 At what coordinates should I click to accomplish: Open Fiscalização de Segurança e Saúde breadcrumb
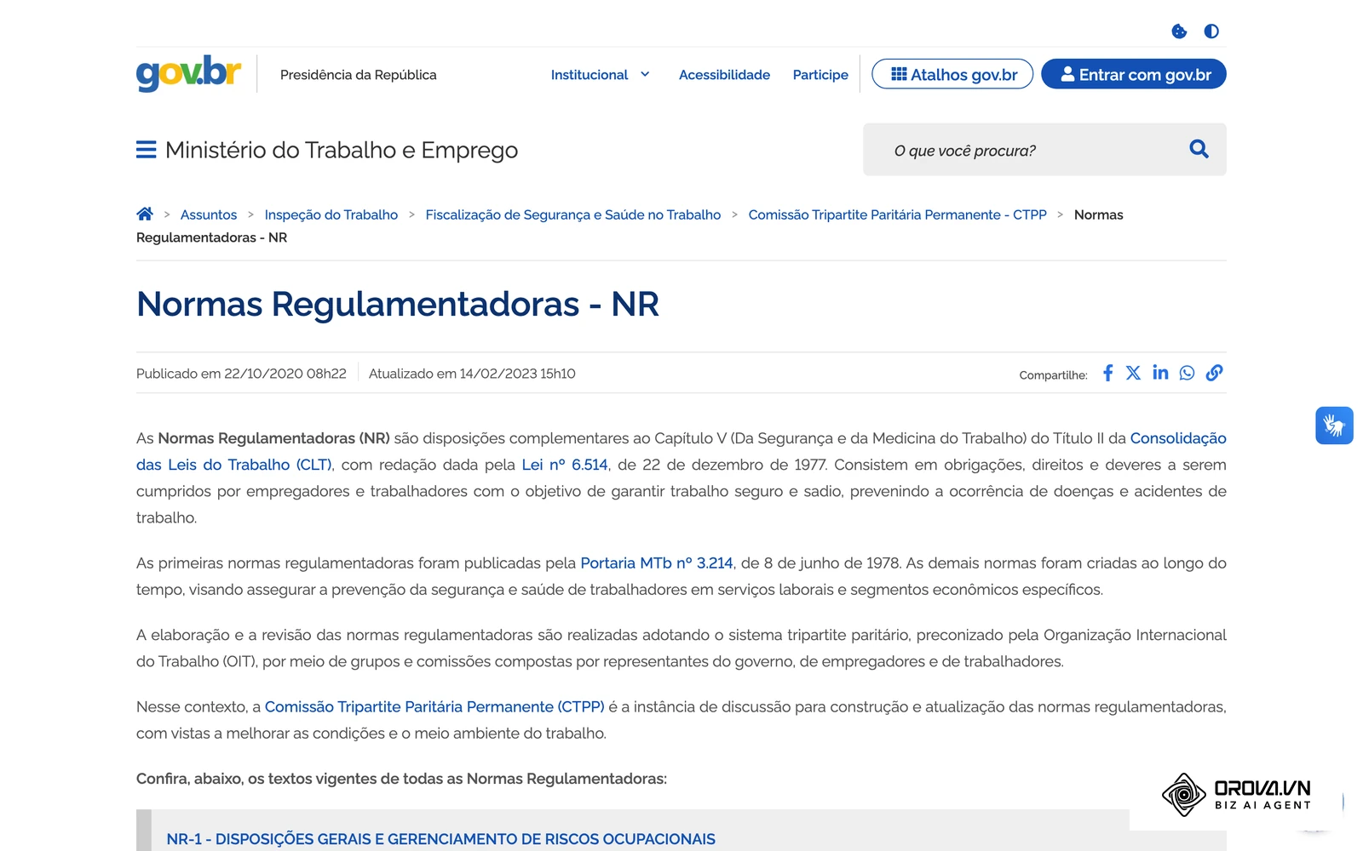573,214
